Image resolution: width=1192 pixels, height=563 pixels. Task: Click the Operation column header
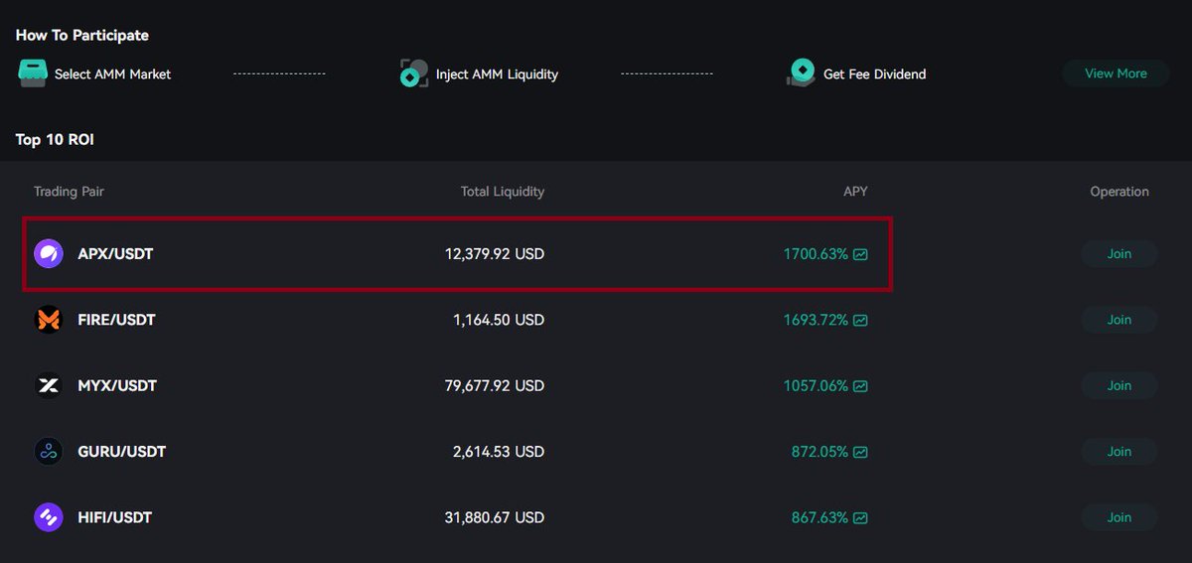(1119, 192)
